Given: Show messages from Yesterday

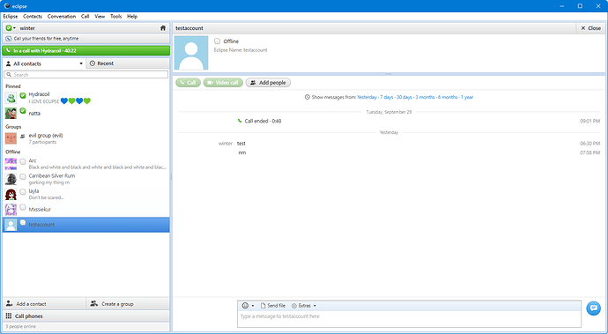Looking at the screenshot, I should [367, 97].
